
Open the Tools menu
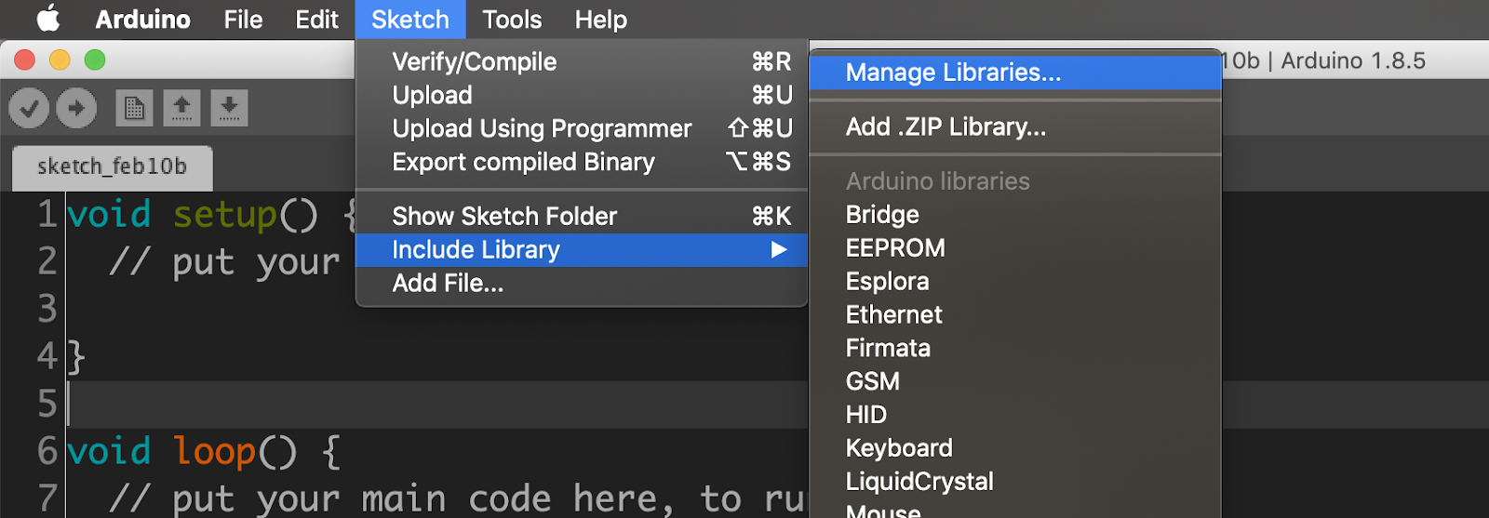click(512, 20)
